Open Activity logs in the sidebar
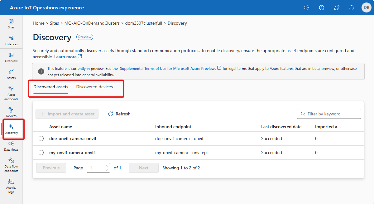This screenshot has height=204, width=374. [11, 187]
